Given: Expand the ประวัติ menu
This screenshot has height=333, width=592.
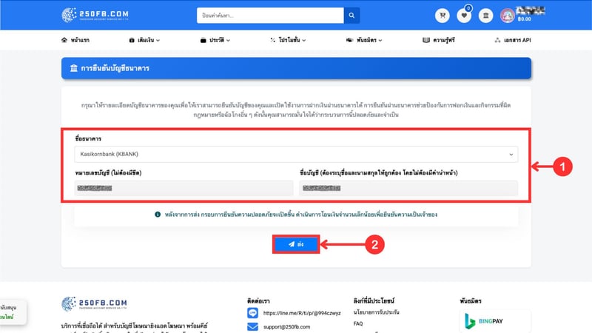Looking at the screenshot, I should [x=215, y=40].
